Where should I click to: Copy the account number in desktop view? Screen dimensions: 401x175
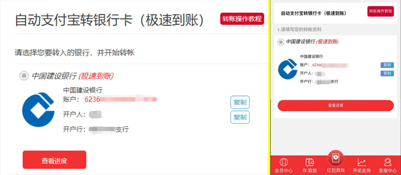coord(240,102)
